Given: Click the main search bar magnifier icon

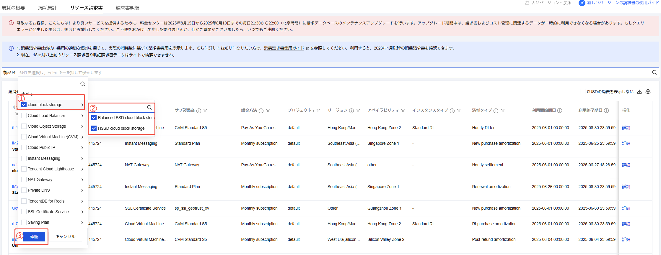Looking at the screenshot, I should click(x=655, y=73).
